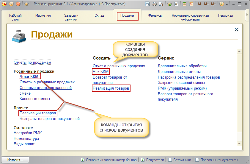Click the M+ memory add button
250x164 pixels.
point(207,4)
